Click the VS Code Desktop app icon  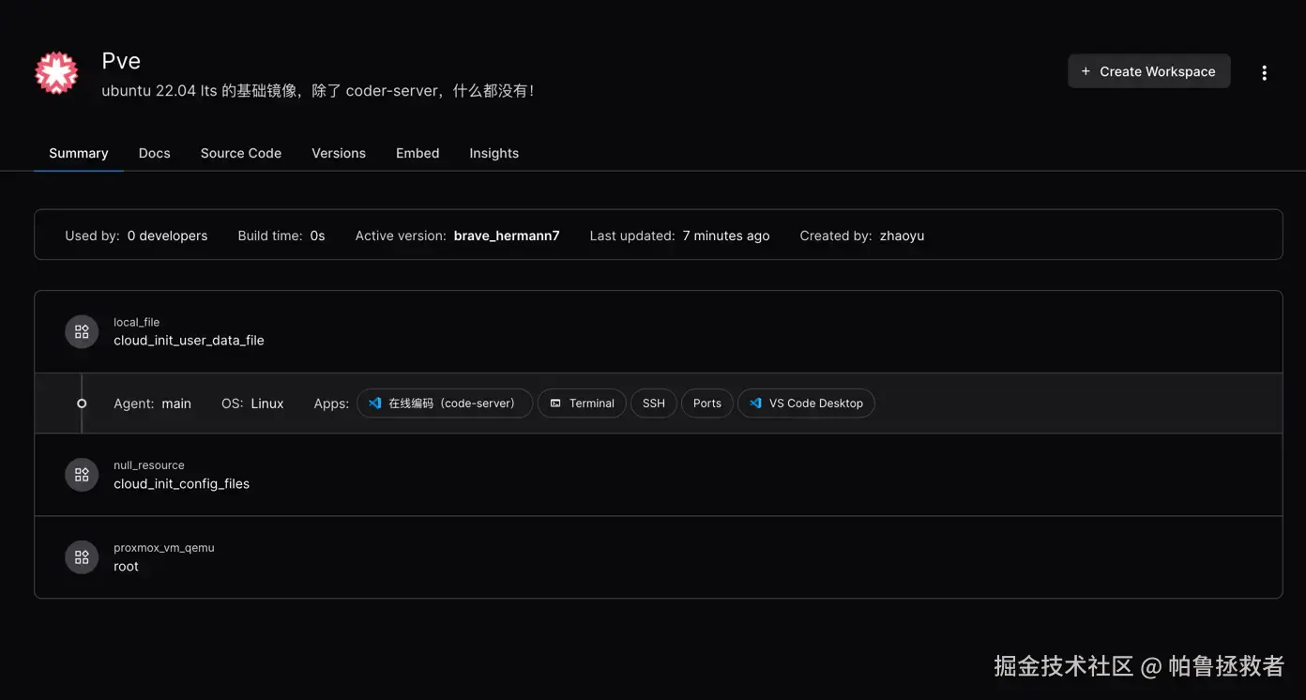[x=755, y=403]
